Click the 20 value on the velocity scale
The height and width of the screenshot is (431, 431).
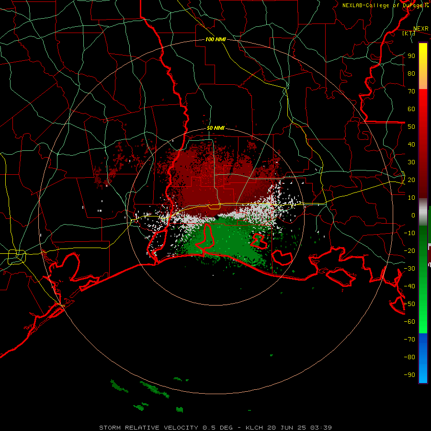click(411, 180)
